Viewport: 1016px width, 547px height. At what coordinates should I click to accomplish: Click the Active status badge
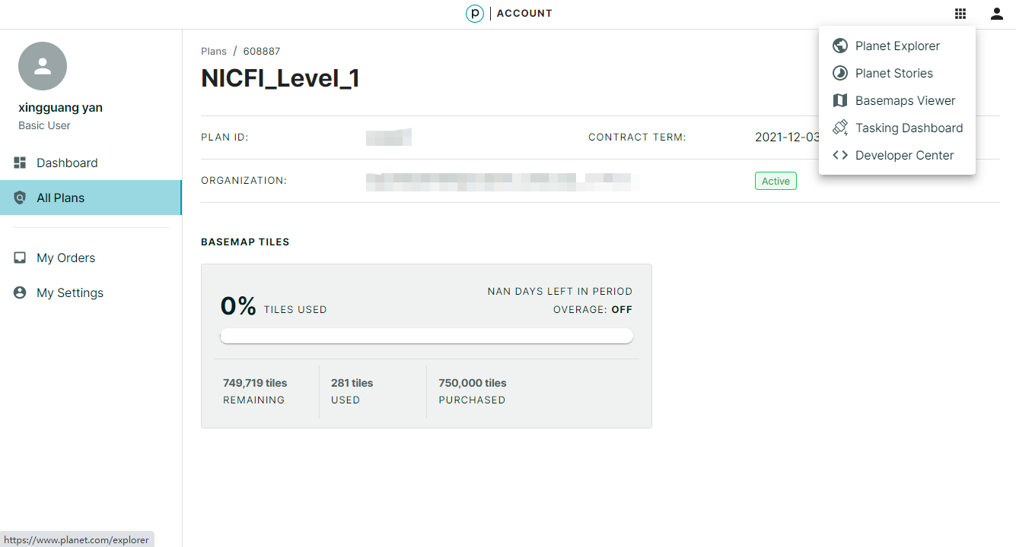(776, 181)
